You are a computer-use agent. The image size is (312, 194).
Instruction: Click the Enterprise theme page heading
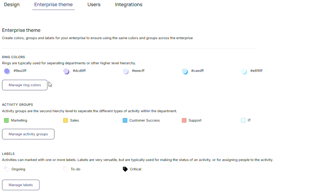[x=21, y=30]
